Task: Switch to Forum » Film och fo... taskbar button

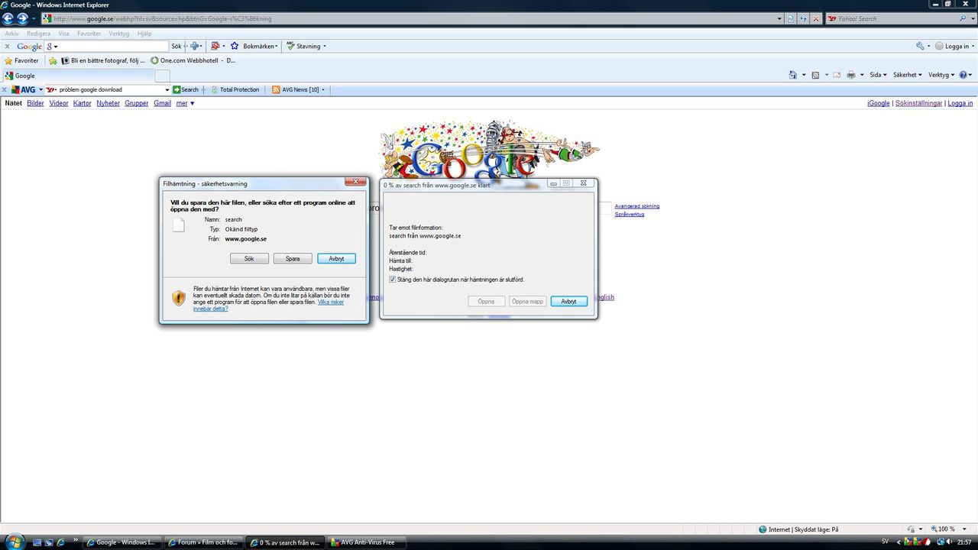Action: pos(203,542)
